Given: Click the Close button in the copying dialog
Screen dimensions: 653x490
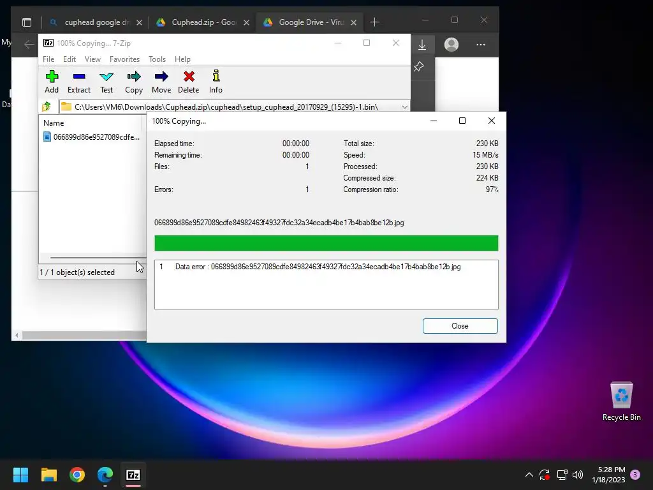Looking at the screenshot, I should click(x=460, y=326).
